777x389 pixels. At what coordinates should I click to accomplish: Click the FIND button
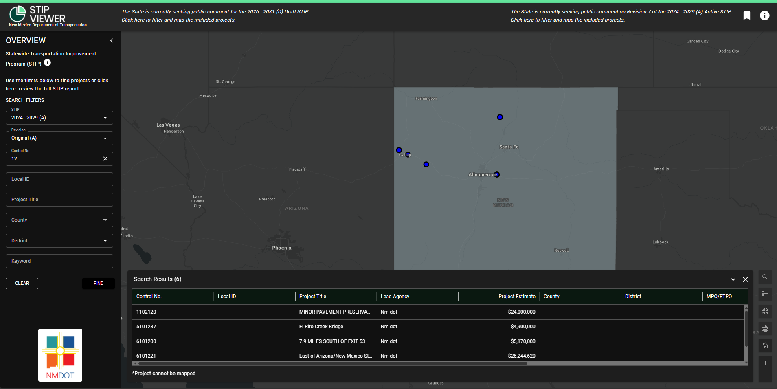pos(99,284)
